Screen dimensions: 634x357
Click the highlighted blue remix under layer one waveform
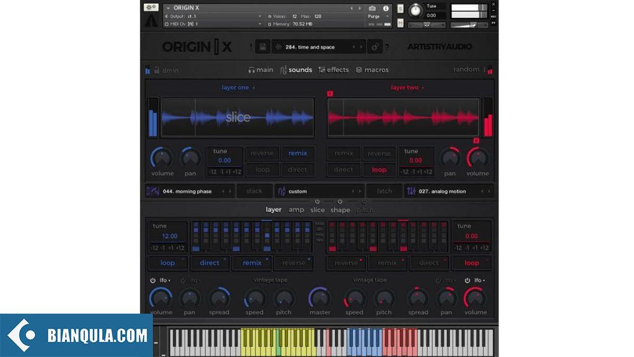298,154
